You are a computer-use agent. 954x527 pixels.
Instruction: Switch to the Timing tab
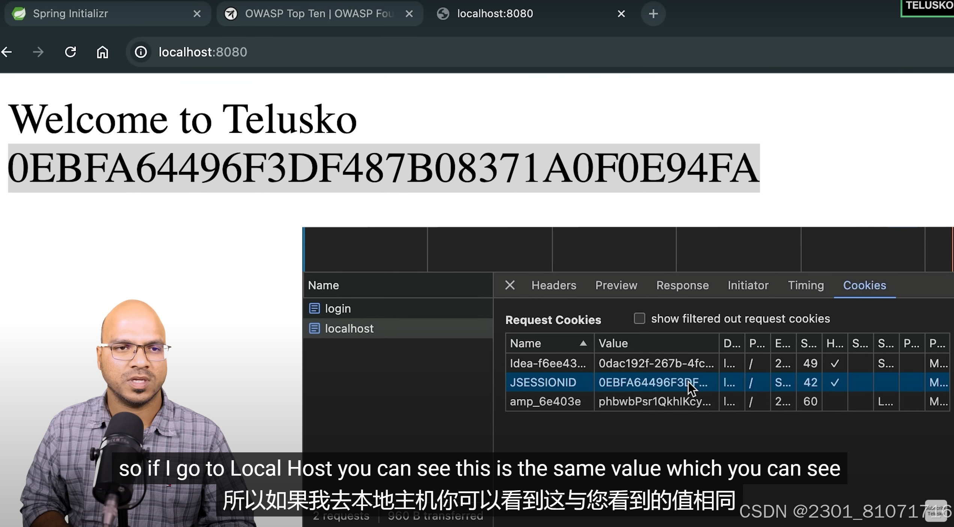click(805, 285)
